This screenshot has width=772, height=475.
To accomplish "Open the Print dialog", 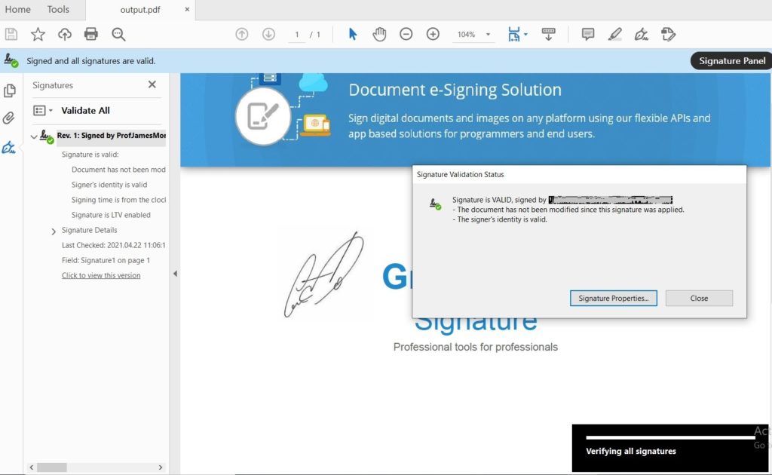I will point(90,34).
